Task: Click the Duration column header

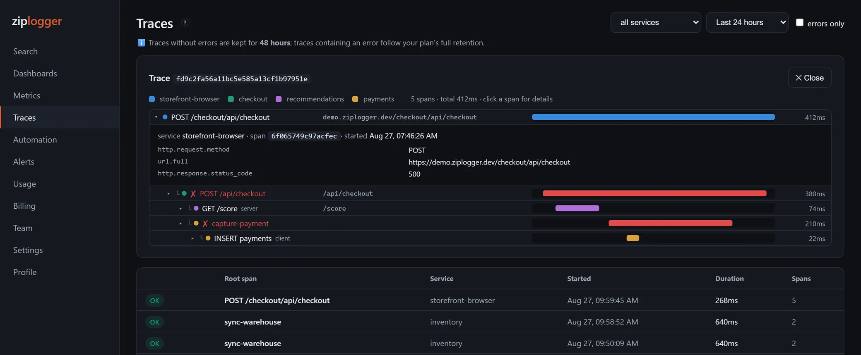Action: point(729,279)
